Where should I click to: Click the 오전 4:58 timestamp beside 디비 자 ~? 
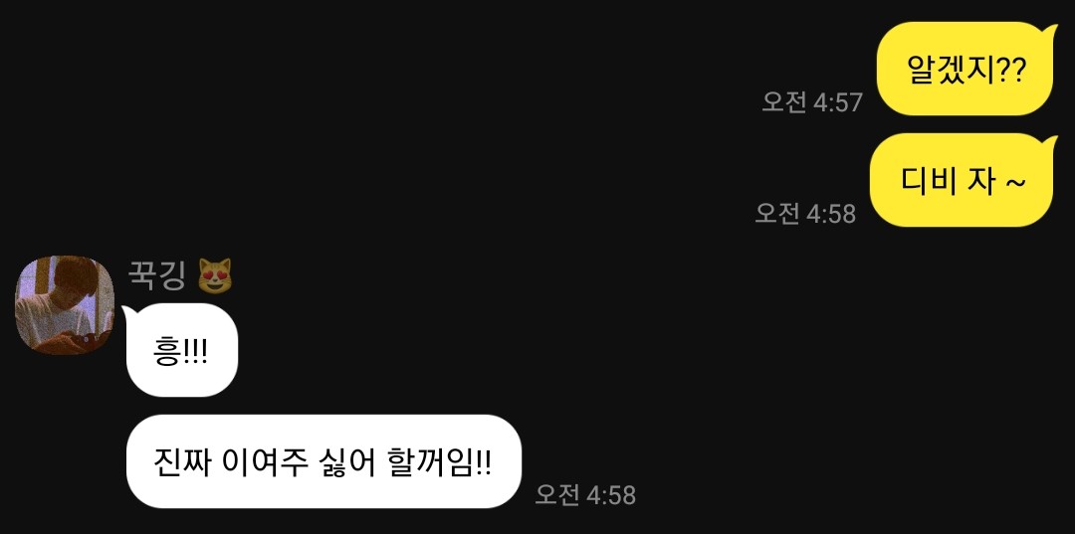(805, 213)
